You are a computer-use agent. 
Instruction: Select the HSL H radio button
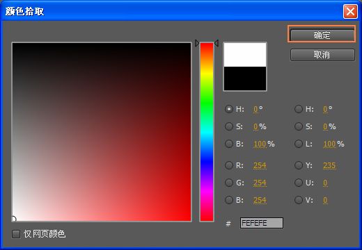tap(299, 109)
